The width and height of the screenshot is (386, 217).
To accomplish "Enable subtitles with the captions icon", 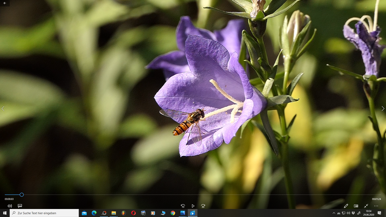I will click(20, 206).
